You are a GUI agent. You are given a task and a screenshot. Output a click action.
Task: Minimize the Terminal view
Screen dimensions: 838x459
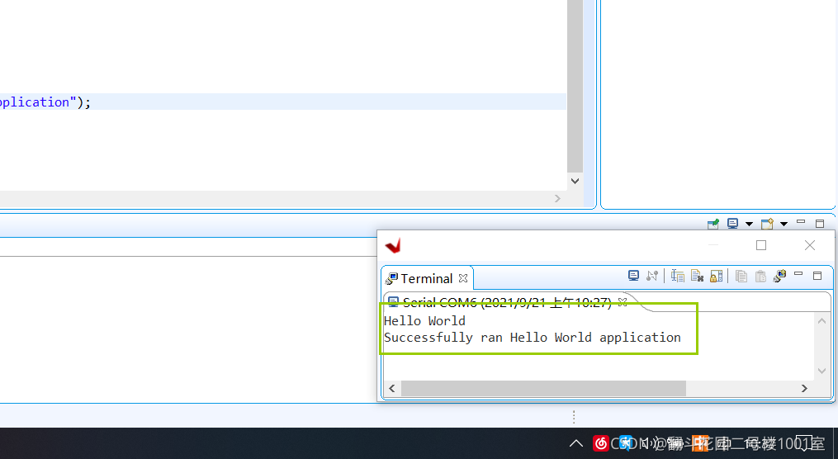(x=798, y=273)
